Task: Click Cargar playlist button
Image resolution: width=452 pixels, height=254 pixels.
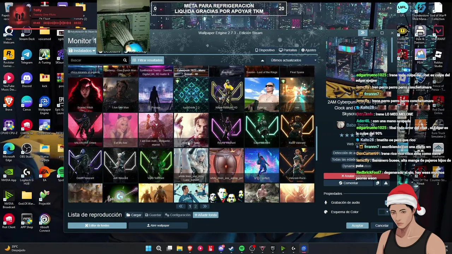Action: point(134,215)
